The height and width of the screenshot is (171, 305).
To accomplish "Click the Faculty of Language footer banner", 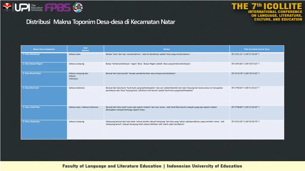I will point(152,166).
